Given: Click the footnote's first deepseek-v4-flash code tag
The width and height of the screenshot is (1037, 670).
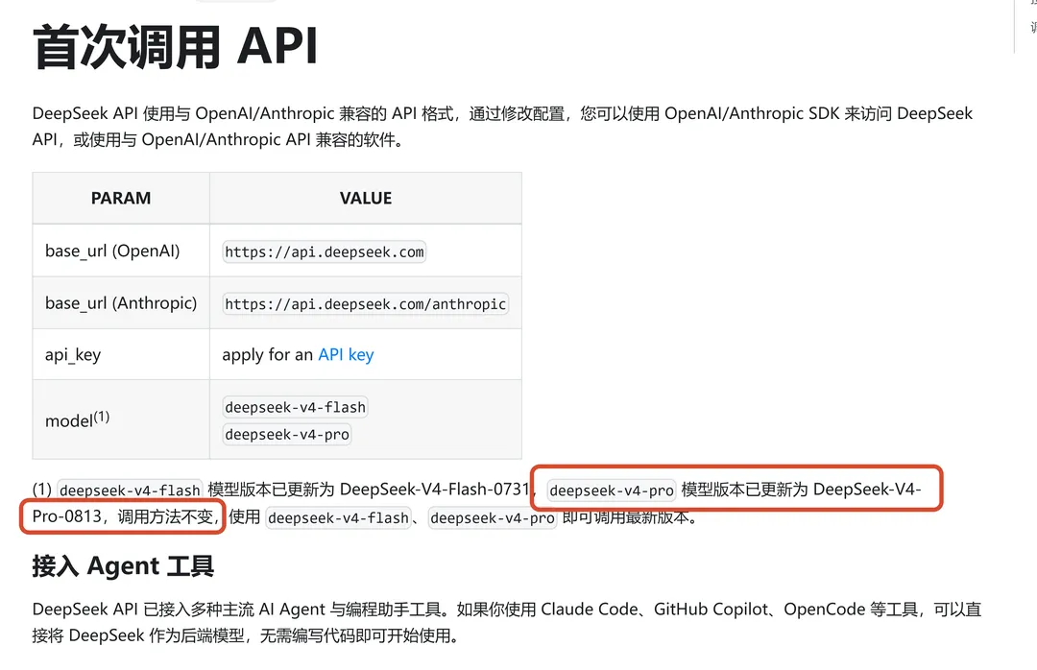Looking at the screenshot, I should click(x=130, y=491).
